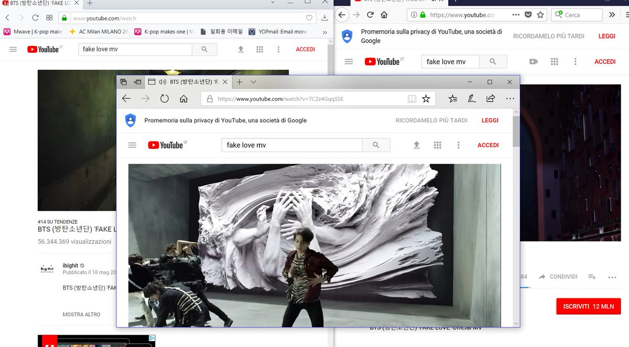This screenshot has height=347, width=629.
Task: Open Speed Dial grid in Opera
Action: tap(49, 18)
